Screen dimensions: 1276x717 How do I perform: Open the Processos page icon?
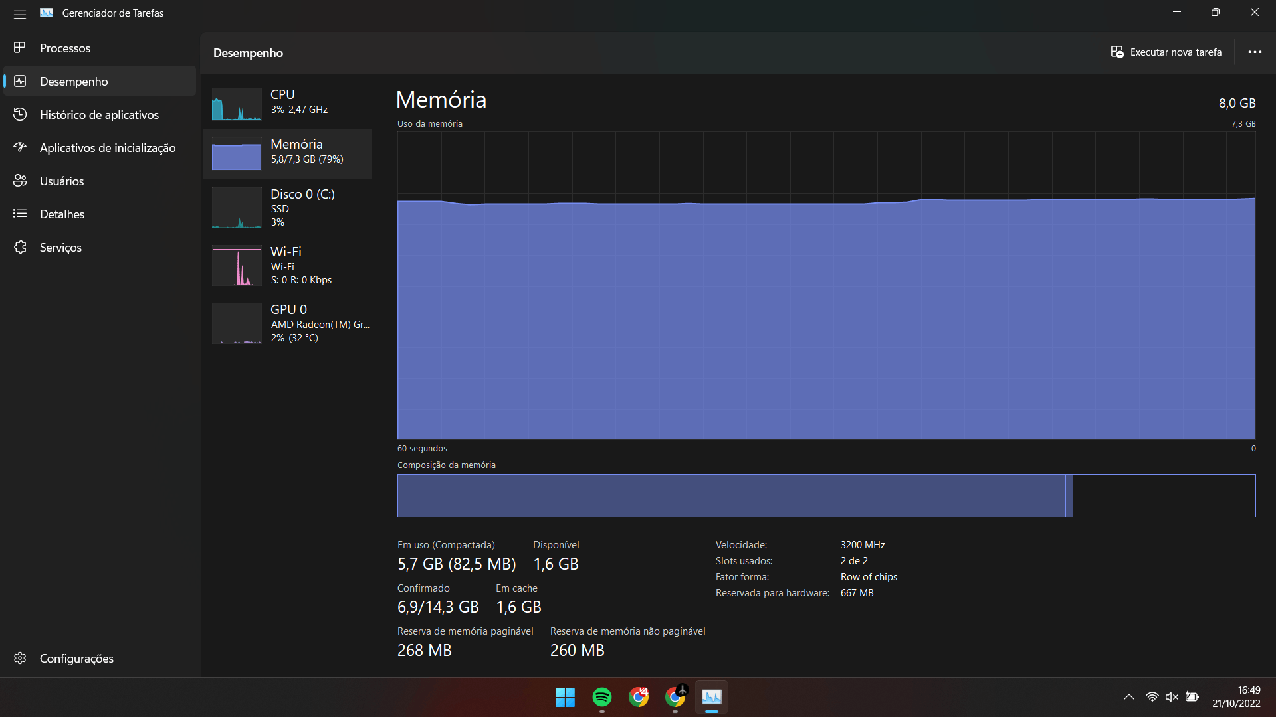(20, 48)
